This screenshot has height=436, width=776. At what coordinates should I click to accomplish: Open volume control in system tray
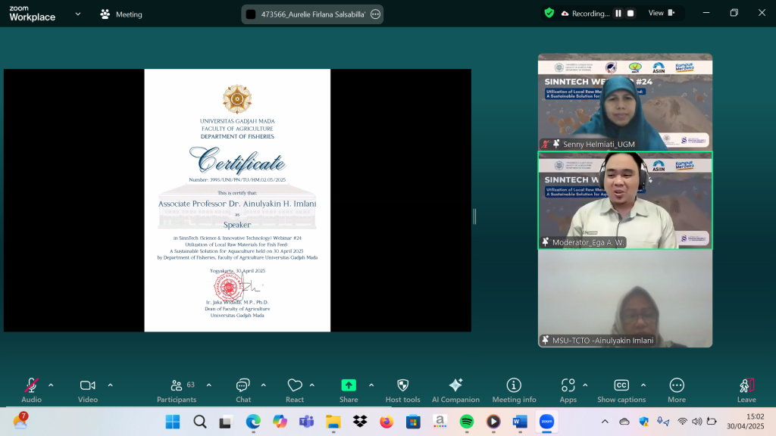pyautogui.click(x=697, y=422)
